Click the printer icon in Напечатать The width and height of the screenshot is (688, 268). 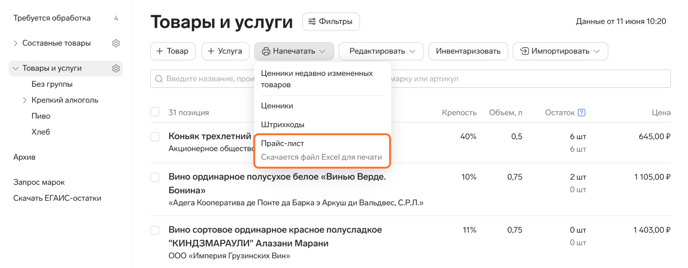tap(266, 51)
